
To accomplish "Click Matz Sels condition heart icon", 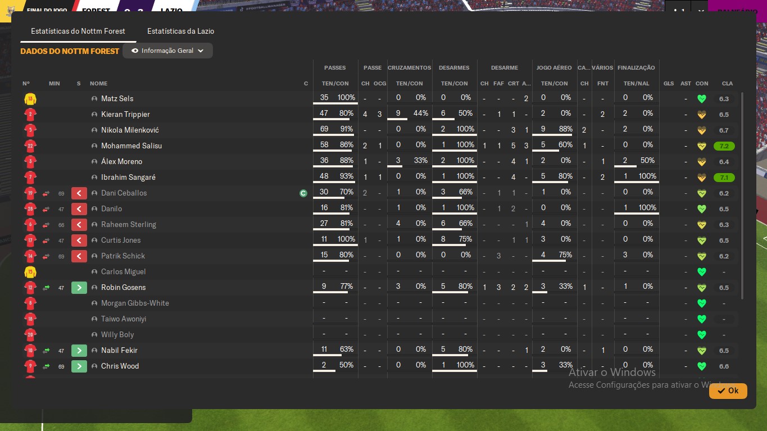I will click(x=701, y=99).
